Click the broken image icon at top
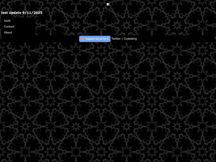The image size is (216, 162). (108, 4)
